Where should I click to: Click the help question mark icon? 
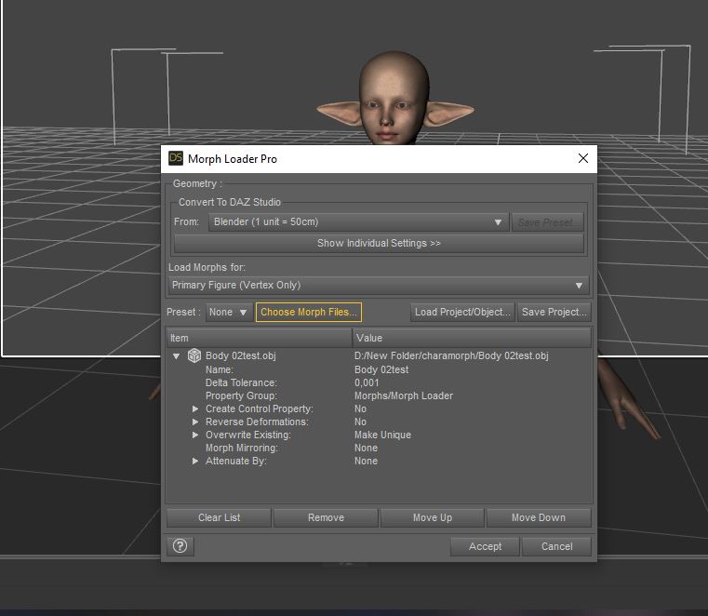point(180,546)
